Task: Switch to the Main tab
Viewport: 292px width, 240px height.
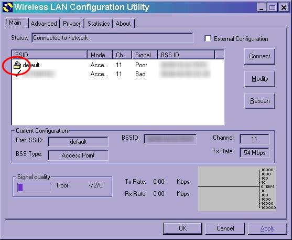Action: pos(17,23)
